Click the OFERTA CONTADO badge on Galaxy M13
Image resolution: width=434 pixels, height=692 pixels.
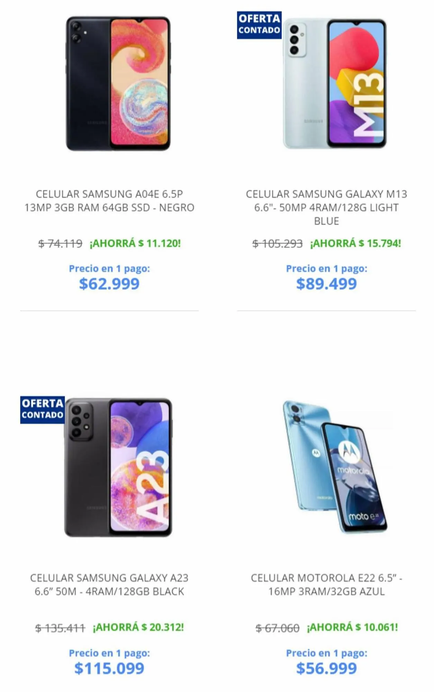259,25
